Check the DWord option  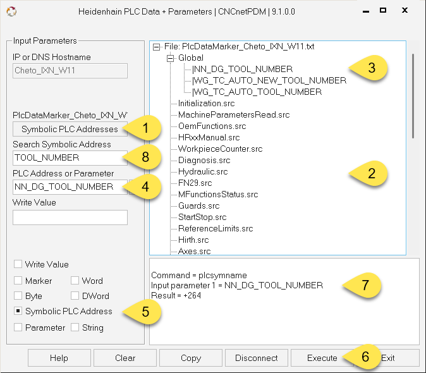75,296
